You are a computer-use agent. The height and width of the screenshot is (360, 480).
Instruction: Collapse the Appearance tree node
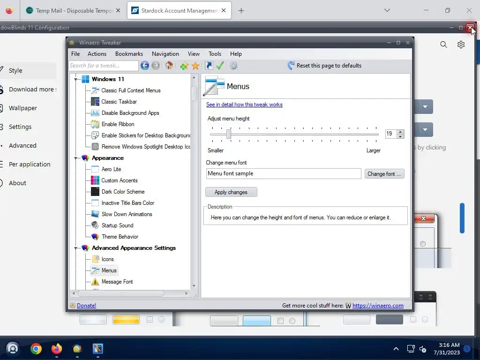[x=75, y=158]
